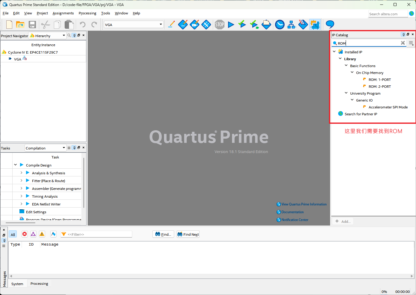Show error messages filter icon
The height and width of the screenshot is (295, 416).
click(25, 234)
